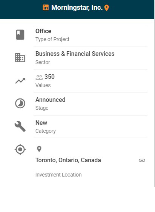Screen dimensions: 155x212
Task: Click the gray location pin above Toronto
Action: click(x=39, y=149)
